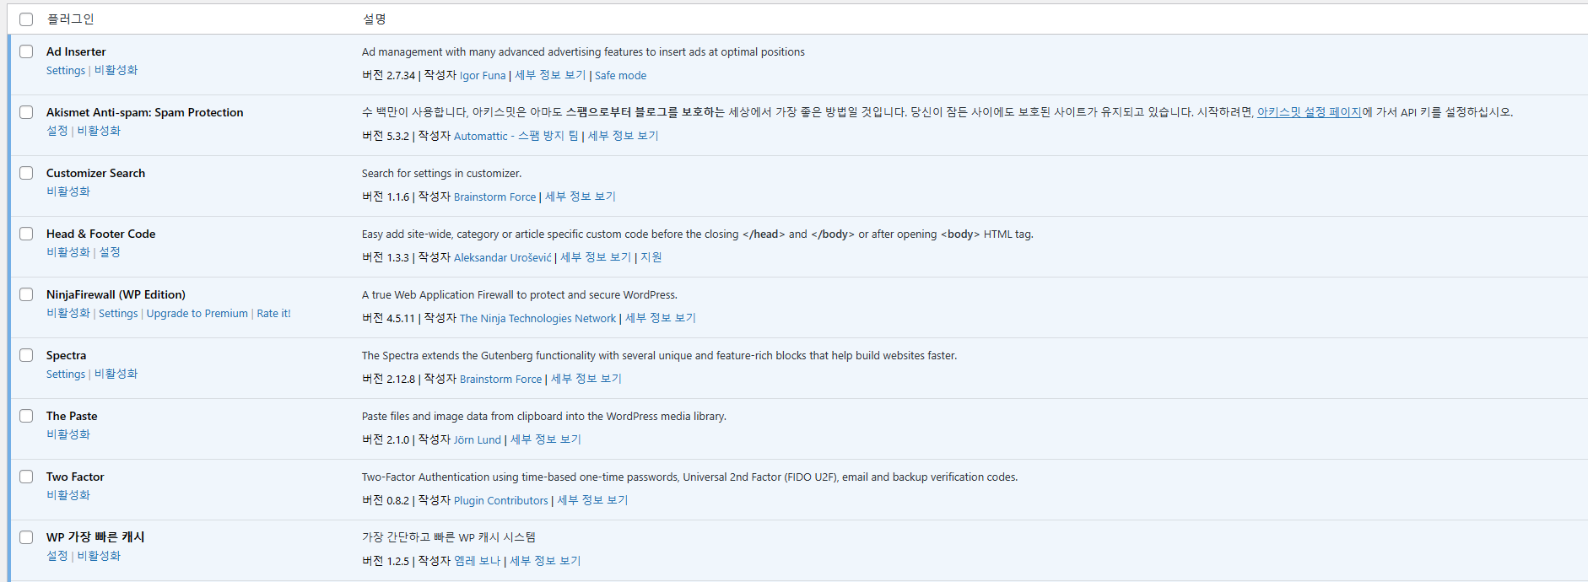Click the Rate it! link

point(273,314)
